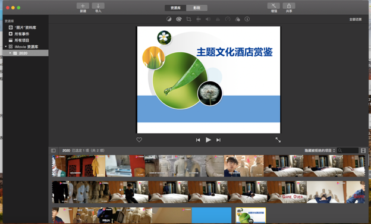Open the noise reduction equalizer tool
The image size is (371, 224).
[x=218, y=19]
